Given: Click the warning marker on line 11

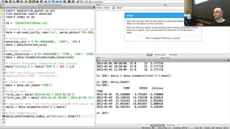Looking at the screenshot, I should [x=1, y=14].
